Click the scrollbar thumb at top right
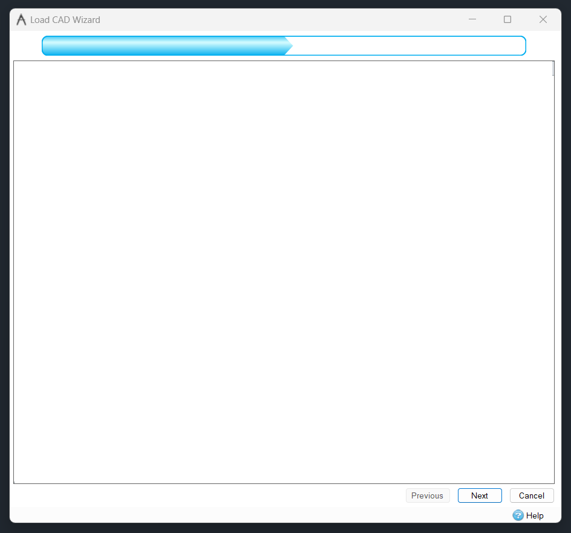This screenshot has height=533, width=571. 553,68
